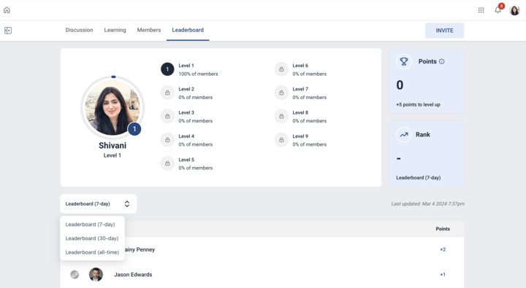Click the points total '0'
This screenshot has width=526, height=288.
pos(400,85)
